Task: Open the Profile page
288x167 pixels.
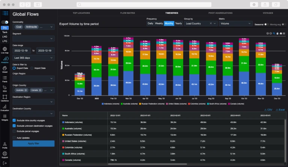Action: tap(5, 145)
